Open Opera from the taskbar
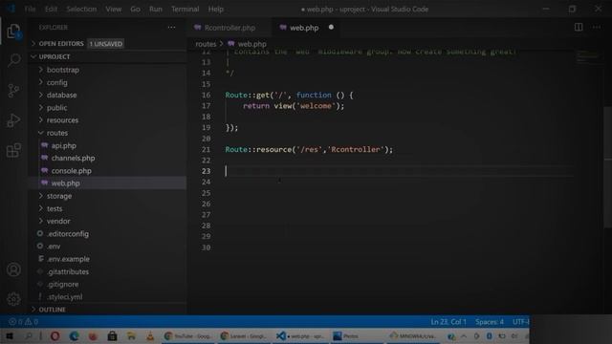The image size is (612, 344). 55,335
